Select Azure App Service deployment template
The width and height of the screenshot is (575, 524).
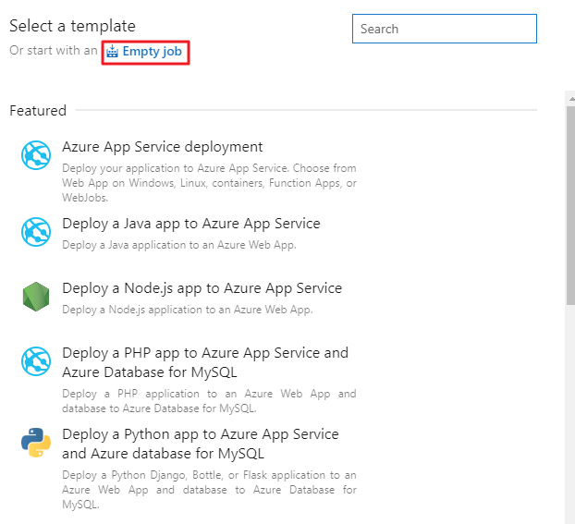click(x=162, y=147)
